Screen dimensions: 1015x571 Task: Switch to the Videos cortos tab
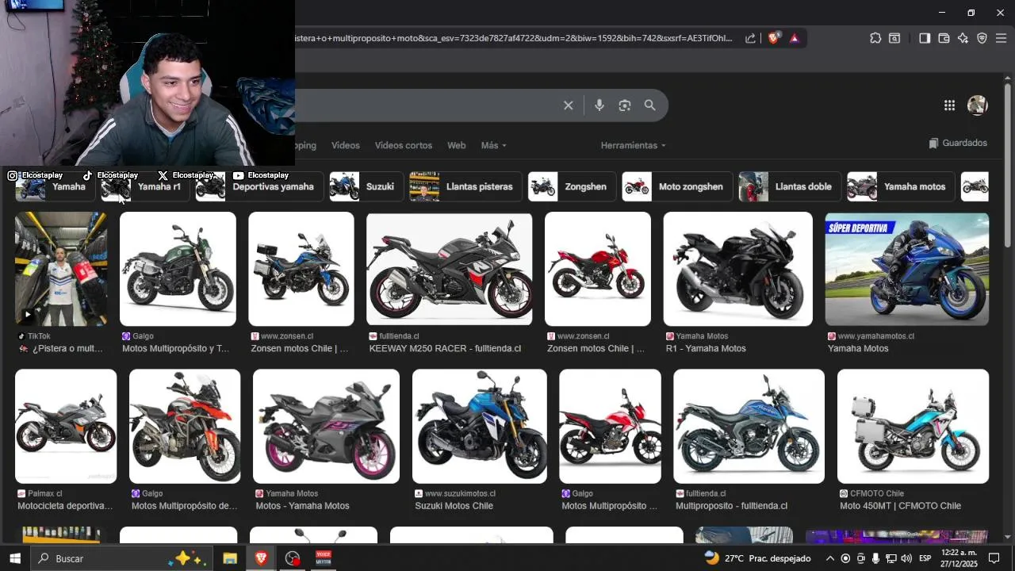point(404,145)
